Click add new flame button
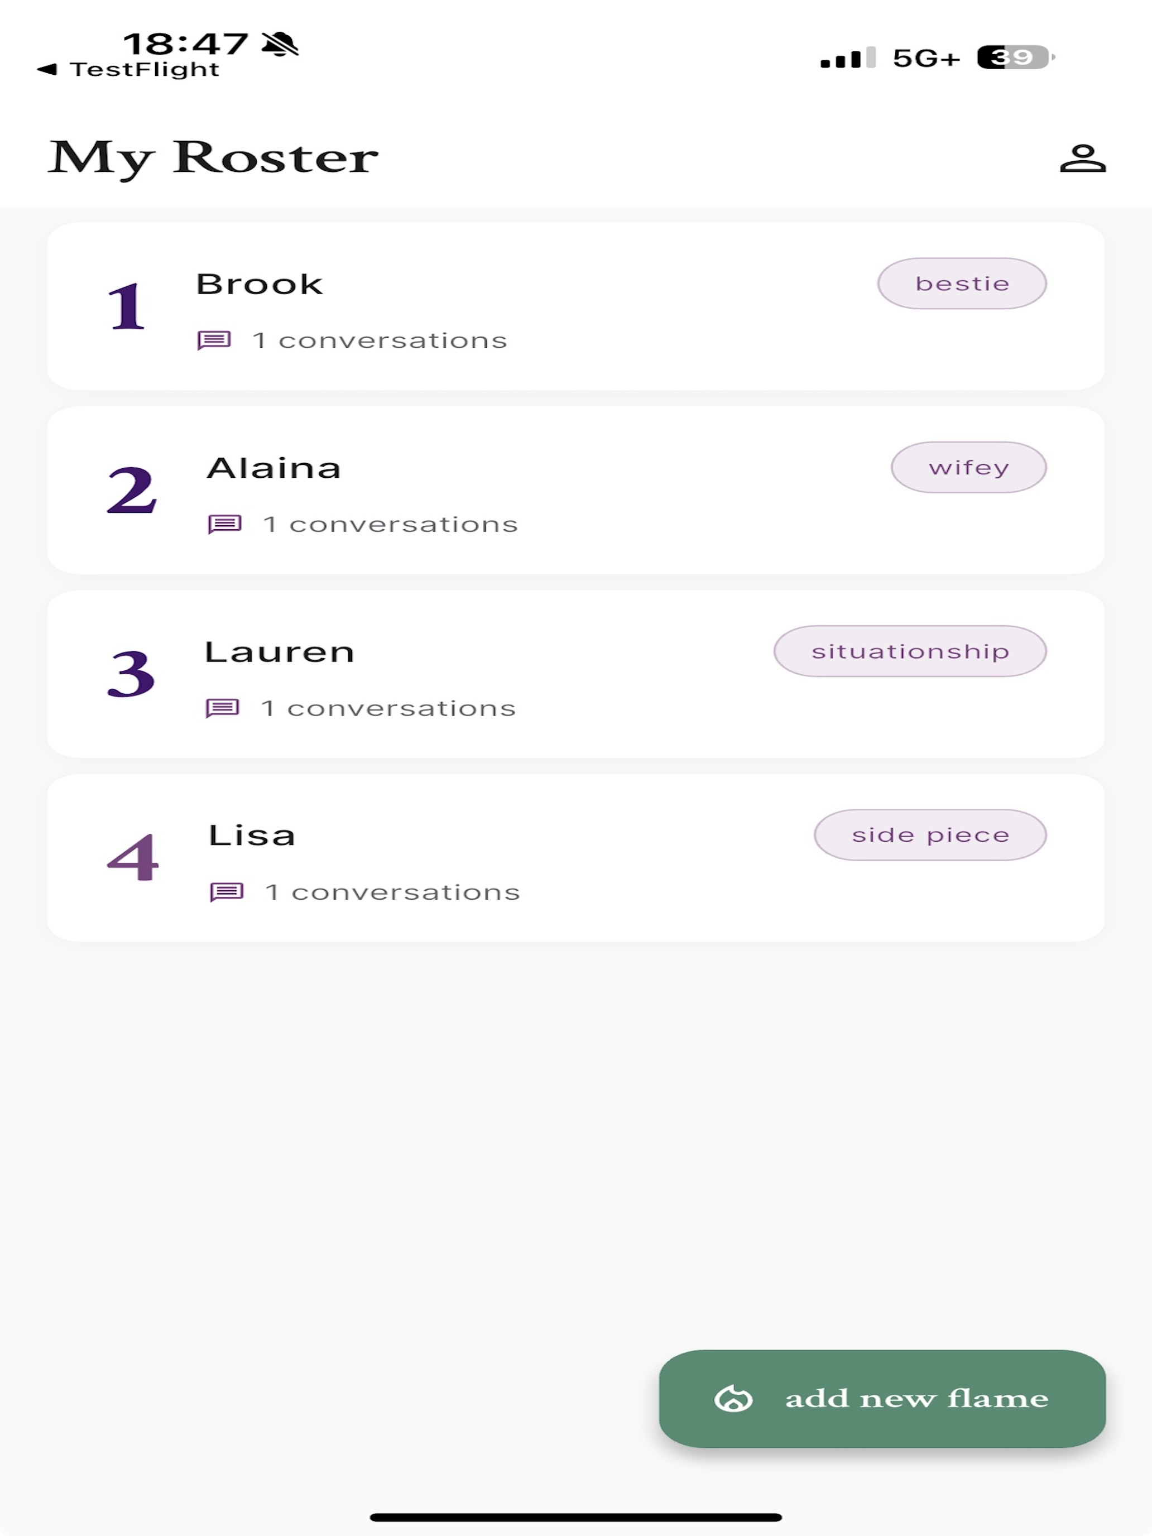The width and height of the screenshot is (1152, 1536). [882, 1399]
